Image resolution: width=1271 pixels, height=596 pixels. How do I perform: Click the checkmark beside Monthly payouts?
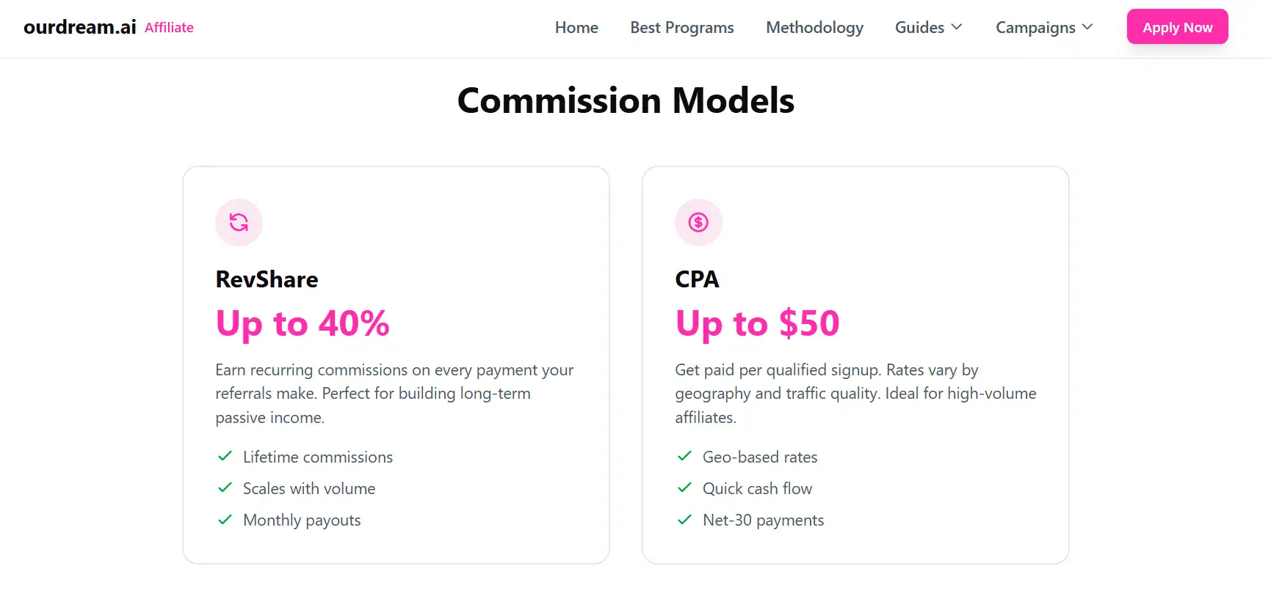225,520
